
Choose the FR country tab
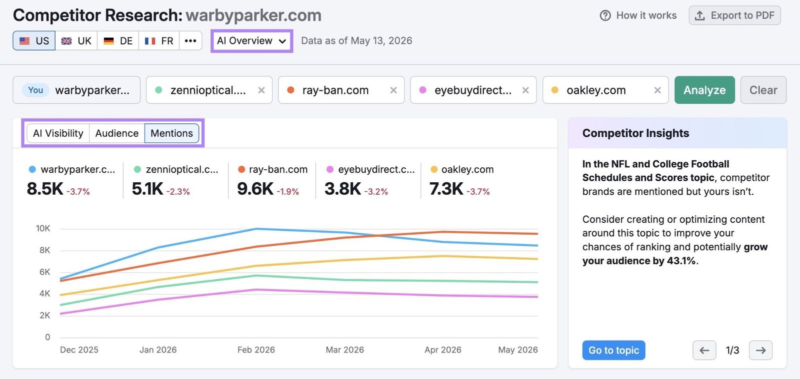[159, 41]
